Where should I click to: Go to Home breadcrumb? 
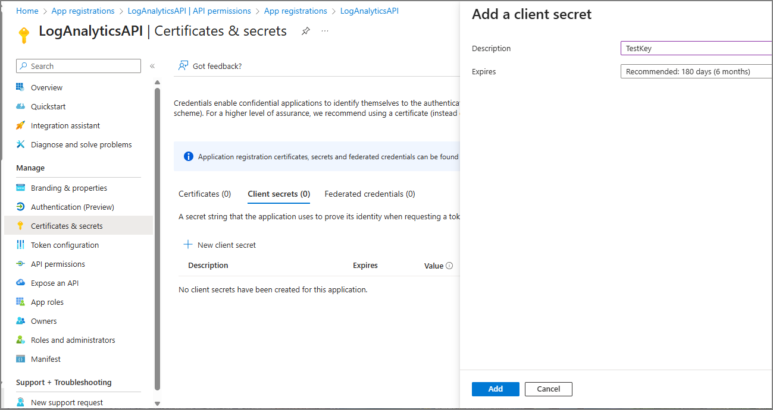(x=27, y=11)
